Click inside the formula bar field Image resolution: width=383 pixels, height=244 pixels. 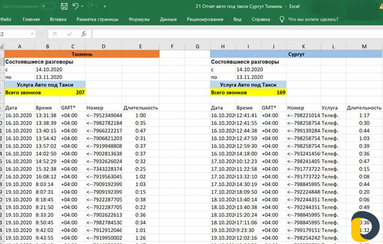(x=238, y=34)
